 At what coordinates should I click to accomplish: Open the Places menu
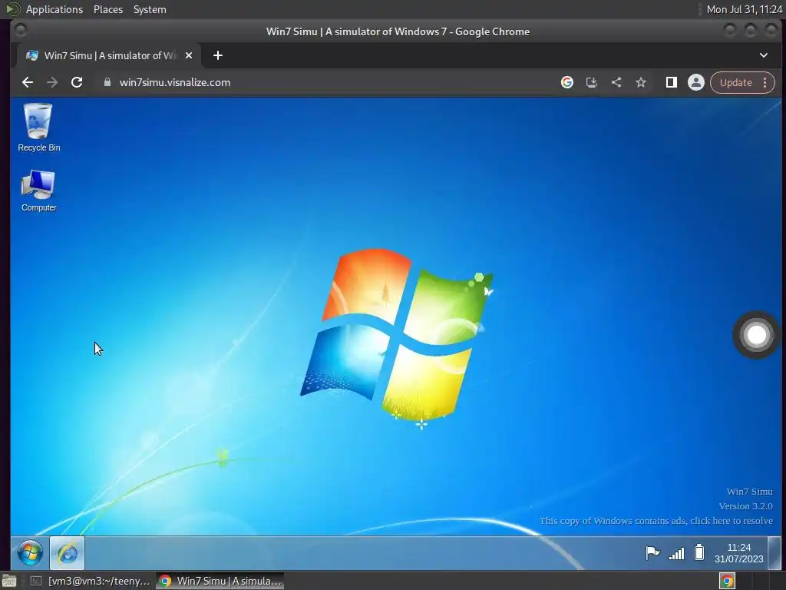tap(107, 9)
